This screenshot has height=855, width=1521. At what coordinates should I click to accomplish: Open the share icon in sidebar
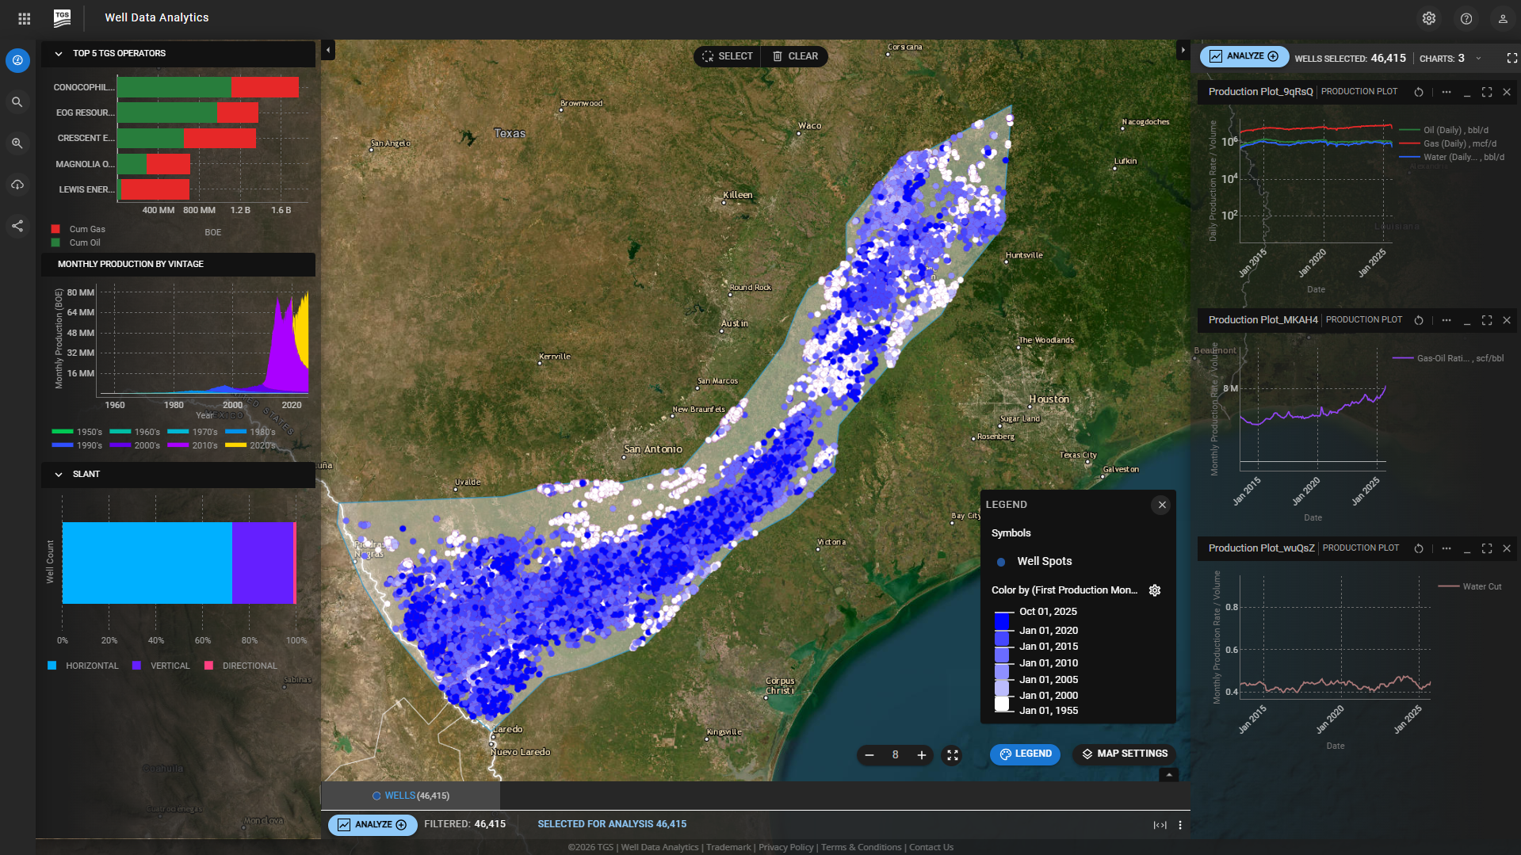click(x=17, y=227)
